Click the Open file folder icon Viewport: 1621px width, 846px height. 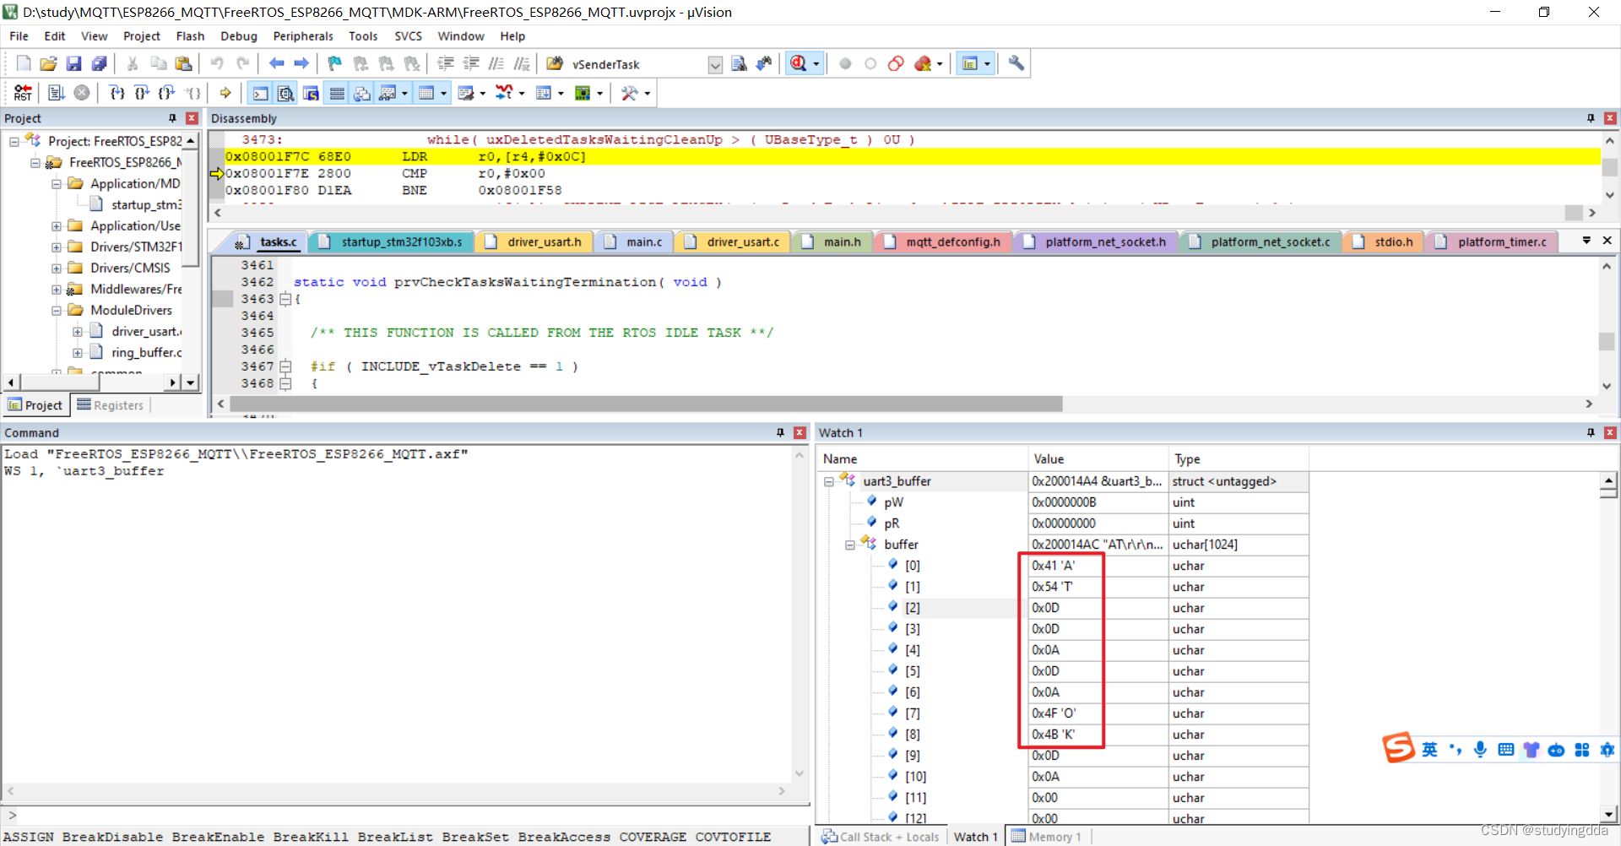(x=48, y=63)
